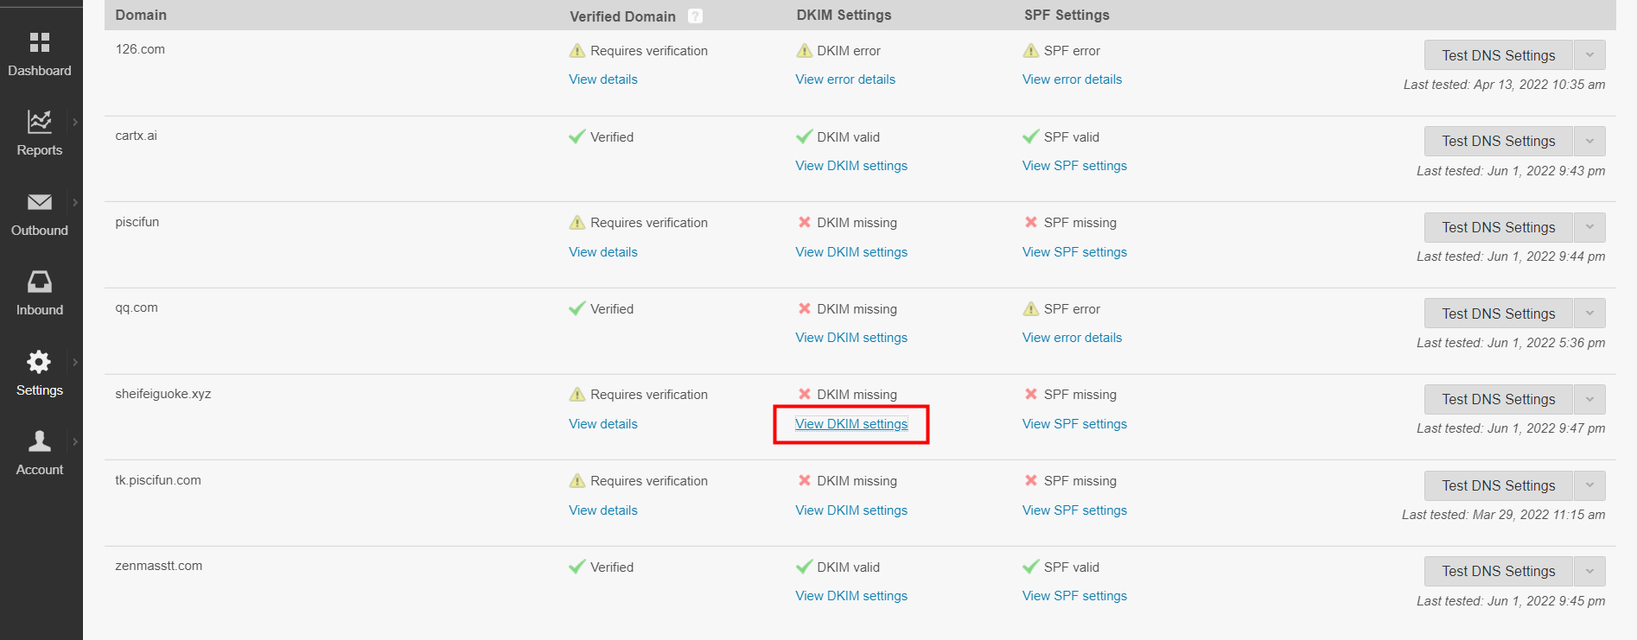View DKIM error details for 126.com
Screen dimensions: 1637x640
[845, 79]
